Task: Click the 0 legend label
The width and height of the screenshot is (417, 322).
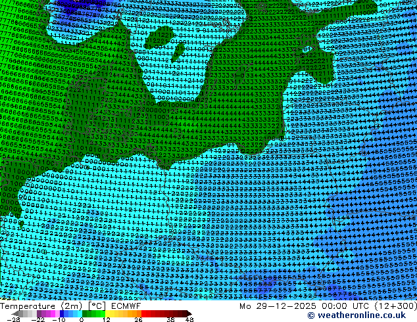Action: (82, 319)
